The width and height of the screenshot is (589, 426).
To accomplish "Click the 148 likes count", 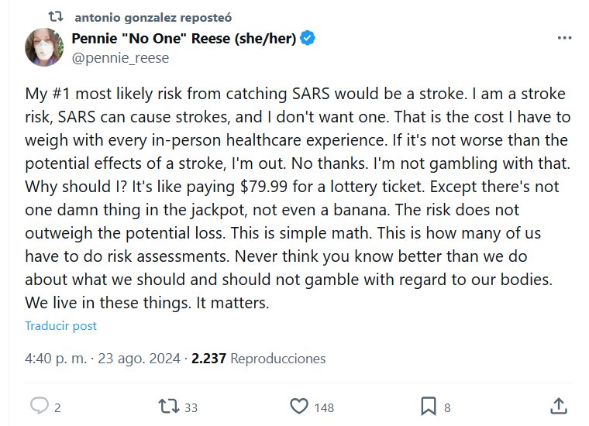I will pyautogui.click(x=324, y=407).
